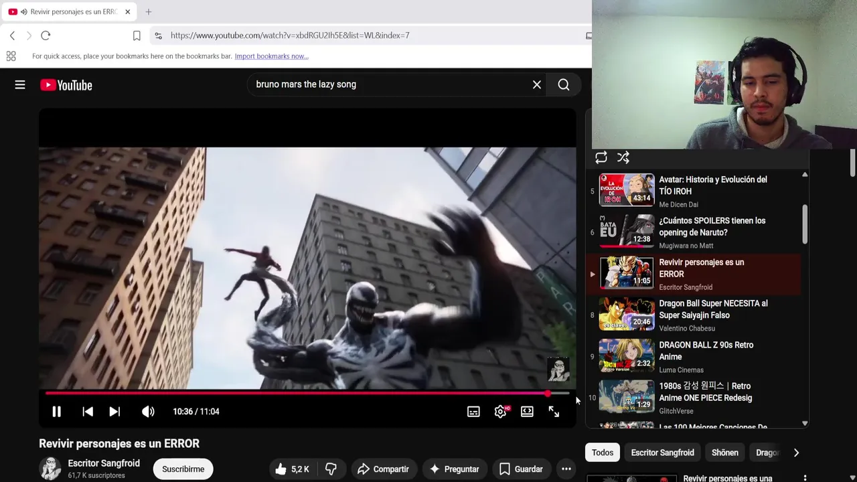Click the channel watermark in the video
The width and height of the screenshot is (857, 482).
coord(558,370)
